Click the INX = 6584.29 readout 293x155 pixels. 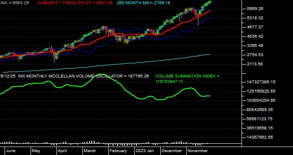point(15,3)
